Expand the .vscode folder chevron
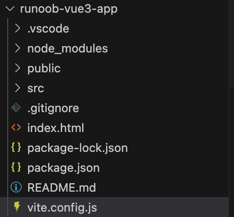The height and width of the screenshot is (217, 234). [x=18, y=28]
